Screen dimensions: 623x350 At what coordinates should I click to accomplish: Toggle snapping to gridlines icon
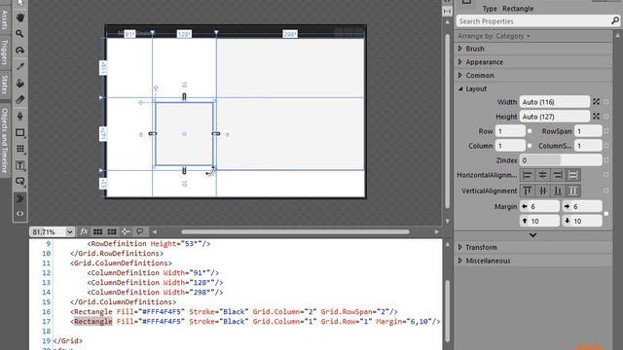pyautogui.click(x=112, y=231)
